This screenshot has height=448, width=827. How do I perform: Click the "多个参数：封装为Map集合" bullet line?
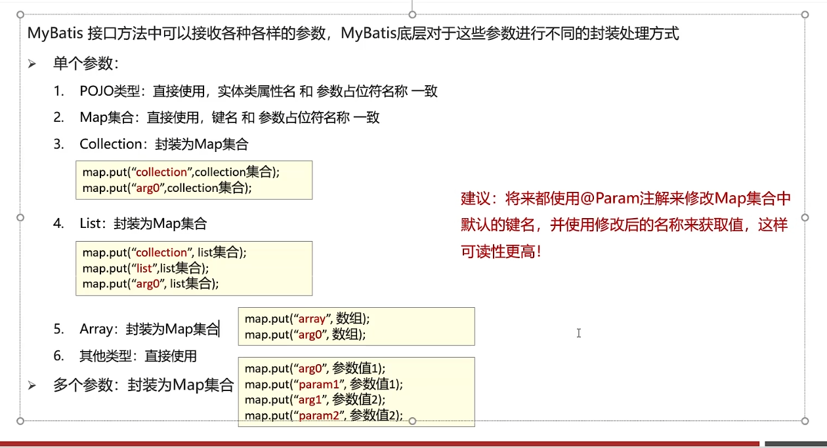pos(143,385)
